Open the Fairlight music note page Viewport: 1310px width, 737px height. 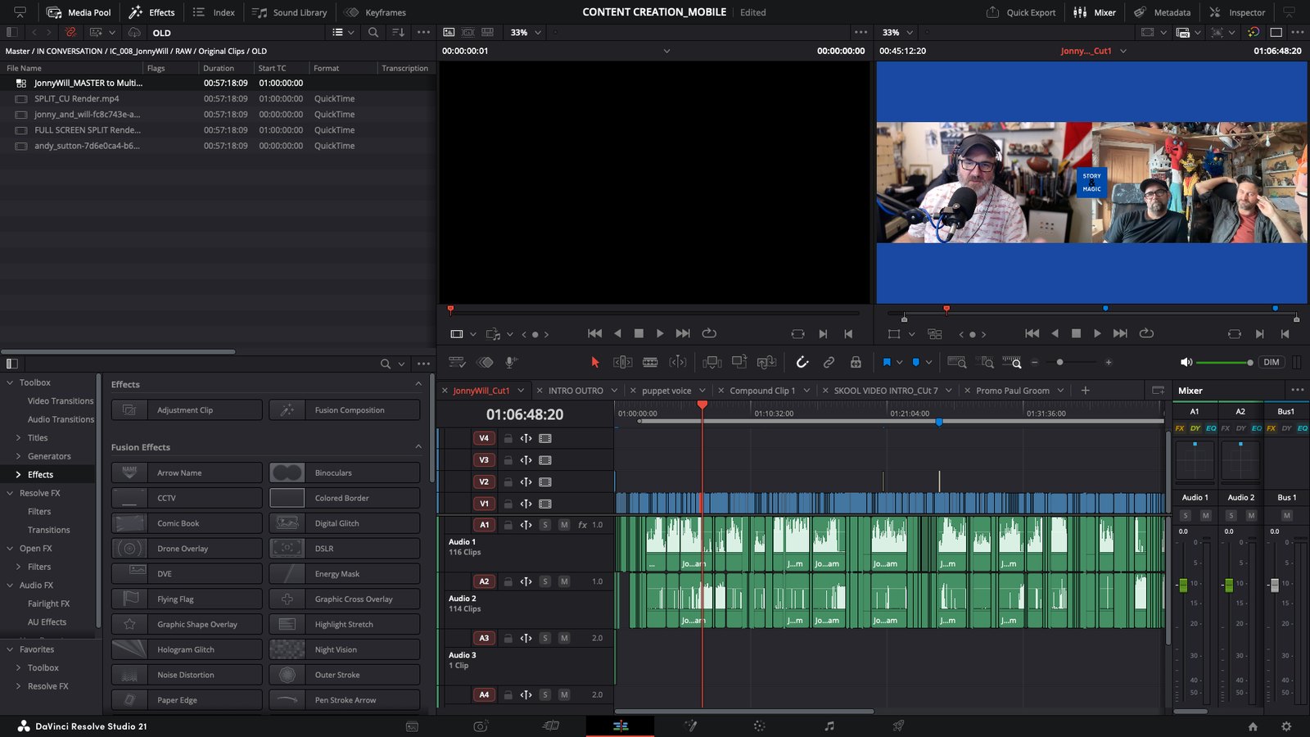coord(829,726)
